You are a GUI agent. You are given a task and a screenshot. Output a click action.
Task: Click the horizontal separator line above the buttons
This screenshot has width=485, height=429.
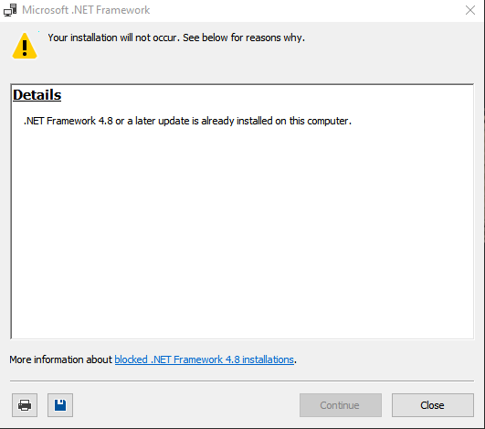tap(242, 381)
